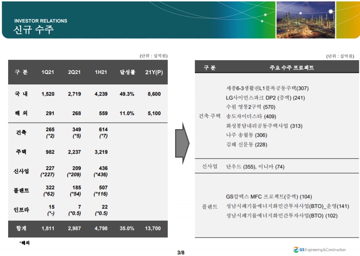Select the 인프라 1H21 value 22
This screenshot has height=256, width=360.
coord(105,207)
